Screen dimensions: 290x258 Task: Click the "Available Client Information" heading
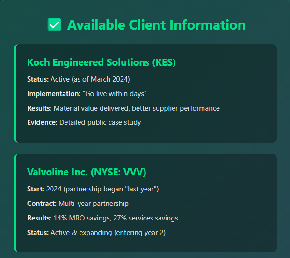point(156,25)
